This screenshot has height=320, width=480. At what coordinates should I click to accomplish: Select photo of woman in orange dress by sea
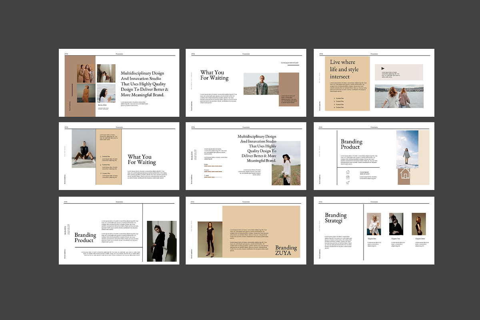(86, 94)
